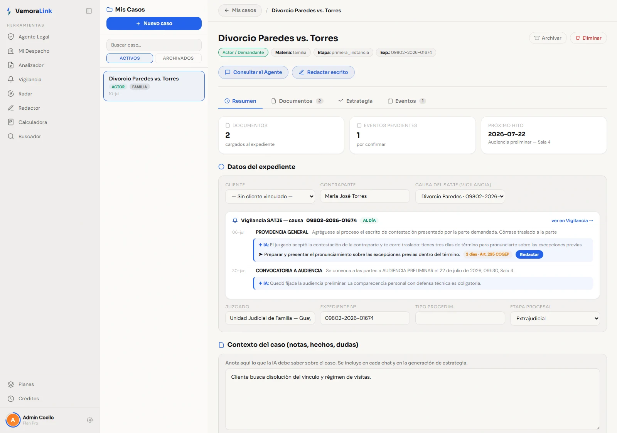
Task: Click the '3 días · Art. 295 COGEP' tag
Action: 487,254
